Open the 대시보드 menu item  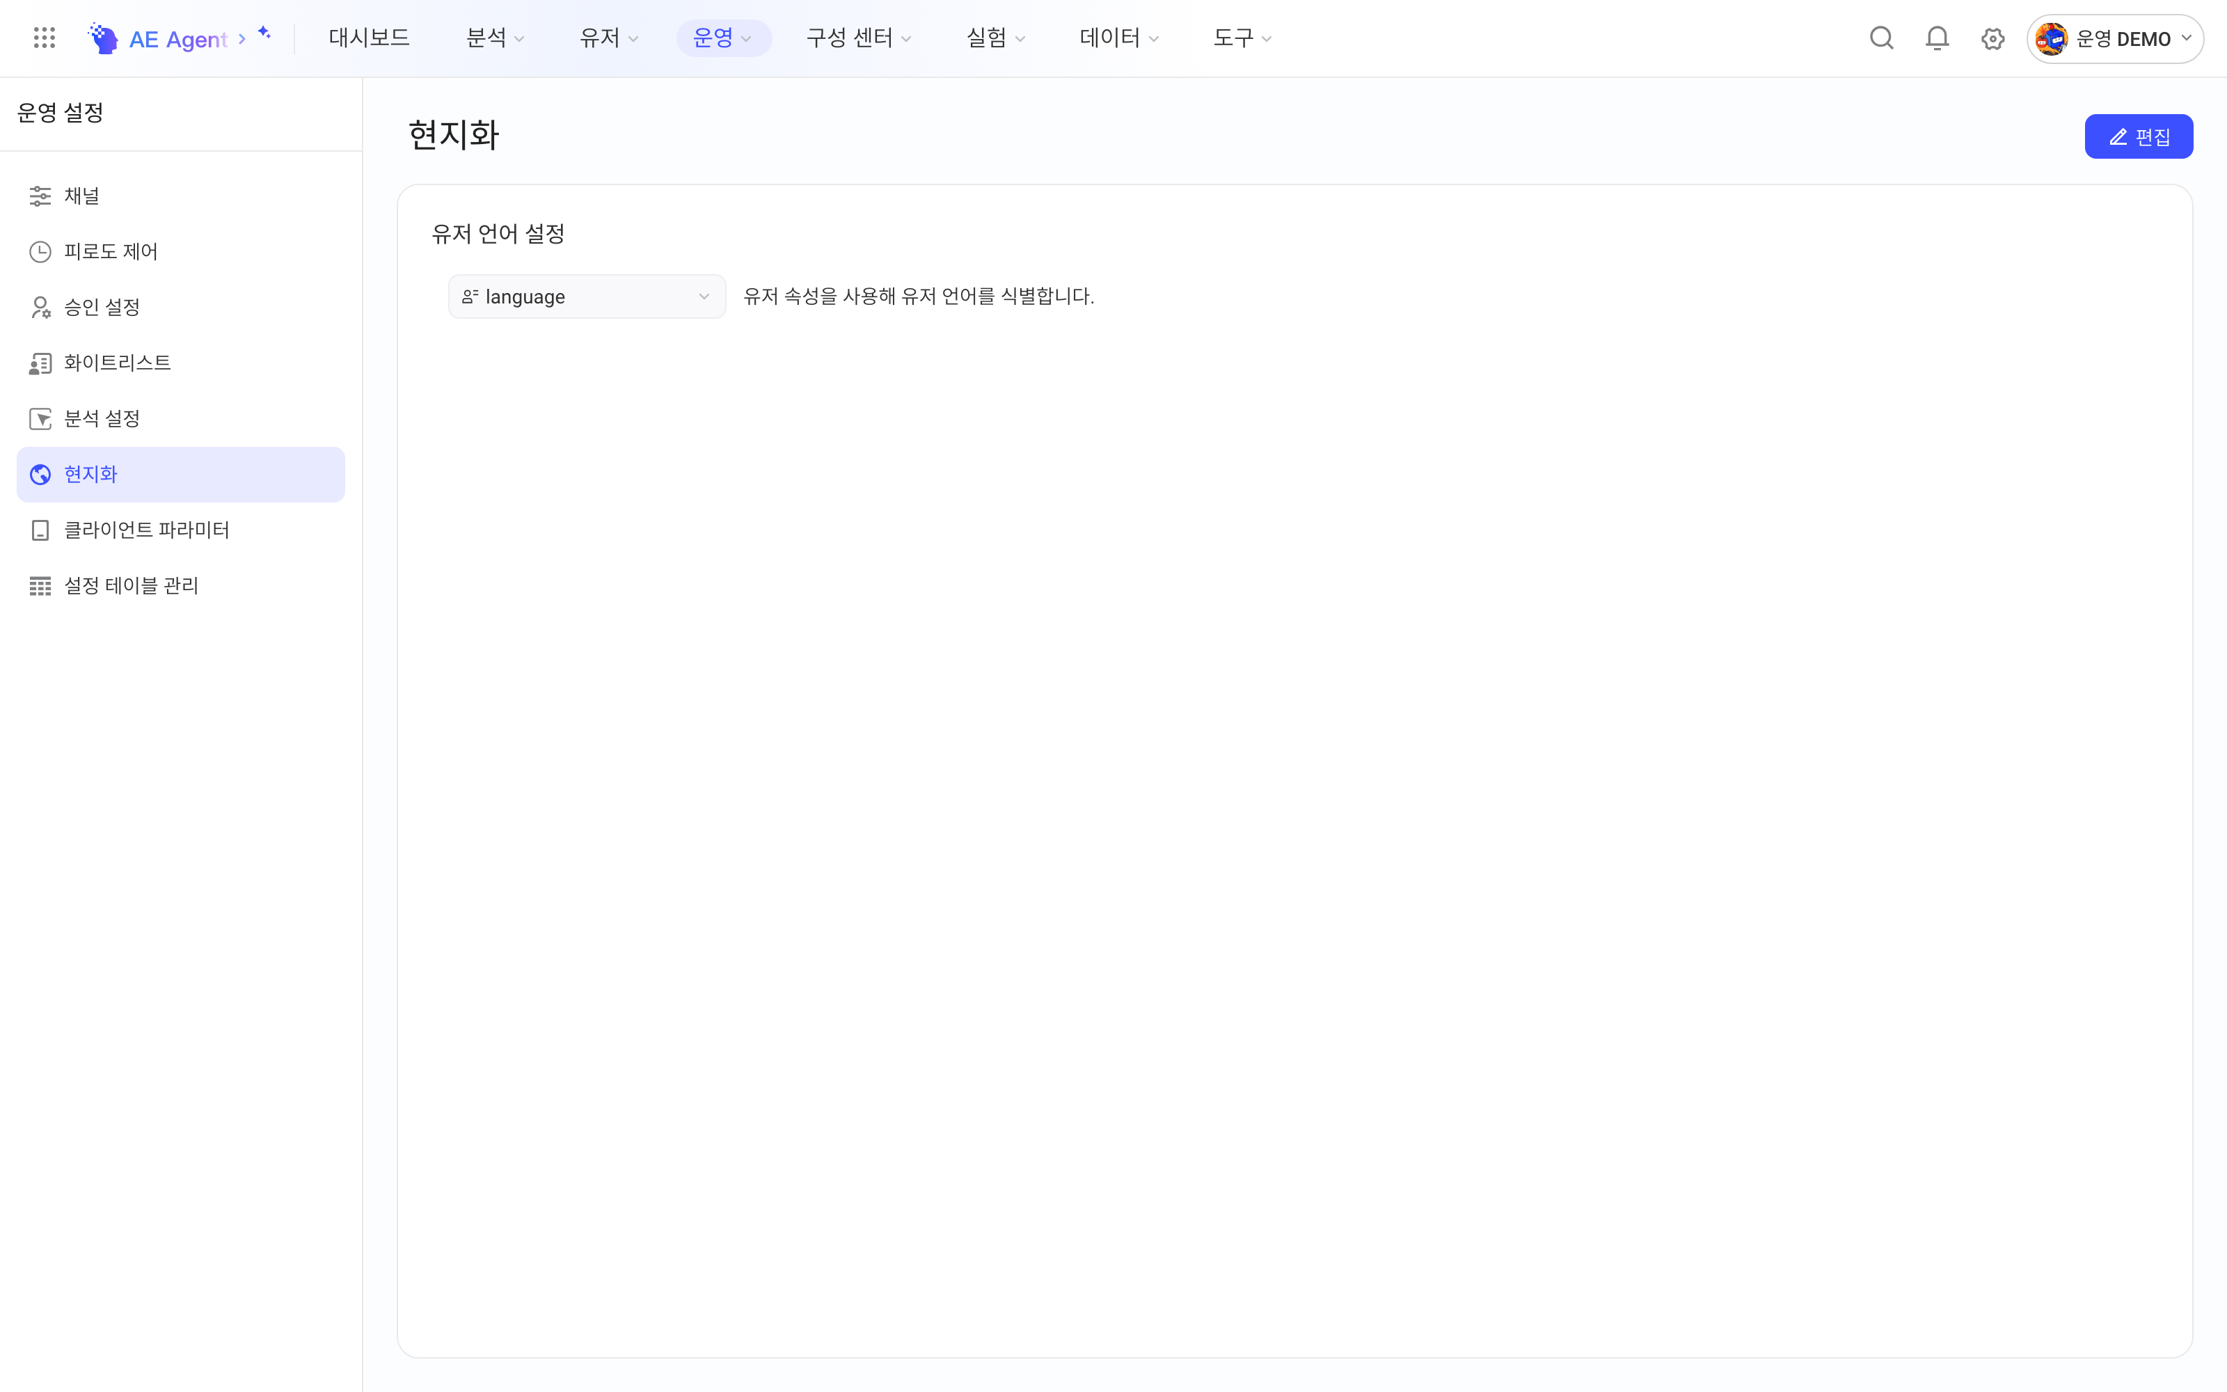pyautogui.click(x=369, y=38)
